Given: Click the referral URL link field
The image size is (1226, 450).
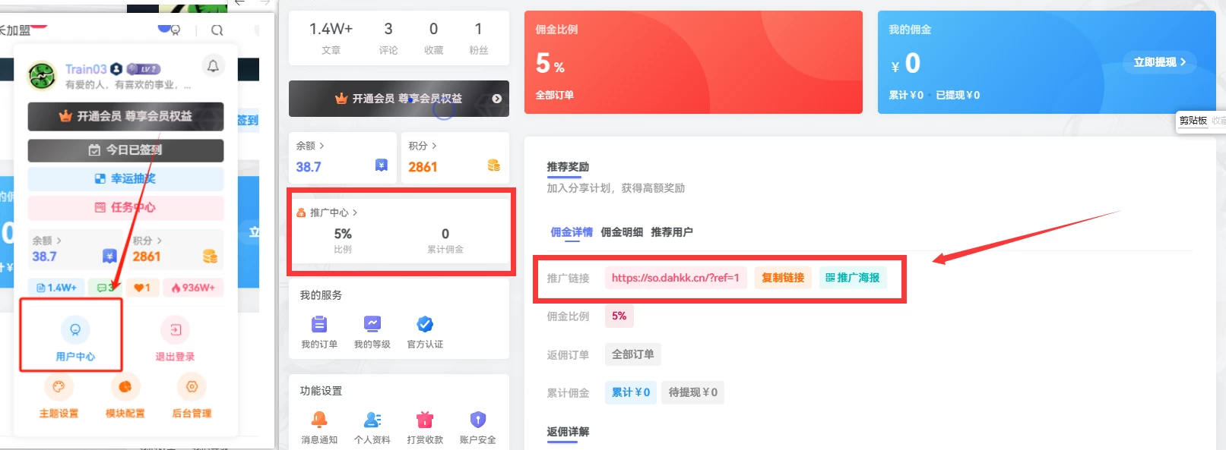Looking at the screenshot, I should 675,278.
